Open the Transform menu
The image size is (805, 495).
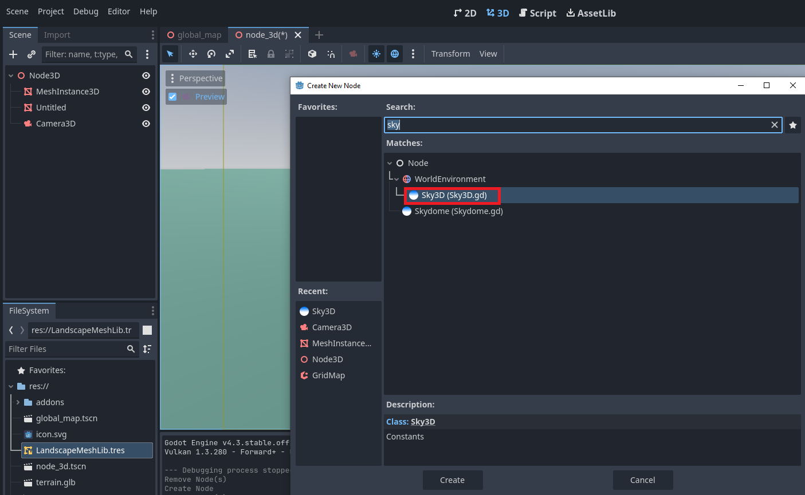point(450,54)
